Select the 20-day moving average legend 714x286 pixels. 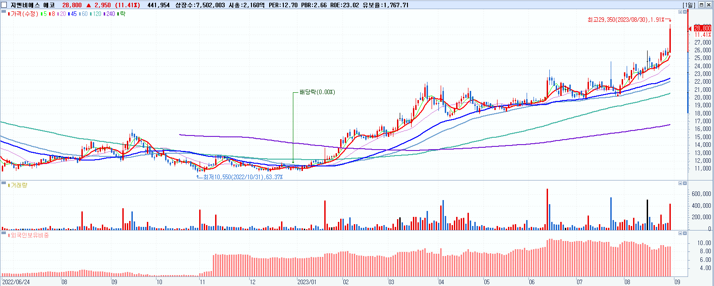[x=61, y=14]
